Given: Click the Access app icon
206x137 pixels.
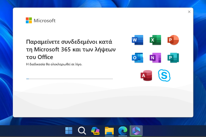Looking at the screenshot, I should pos(146,75).
